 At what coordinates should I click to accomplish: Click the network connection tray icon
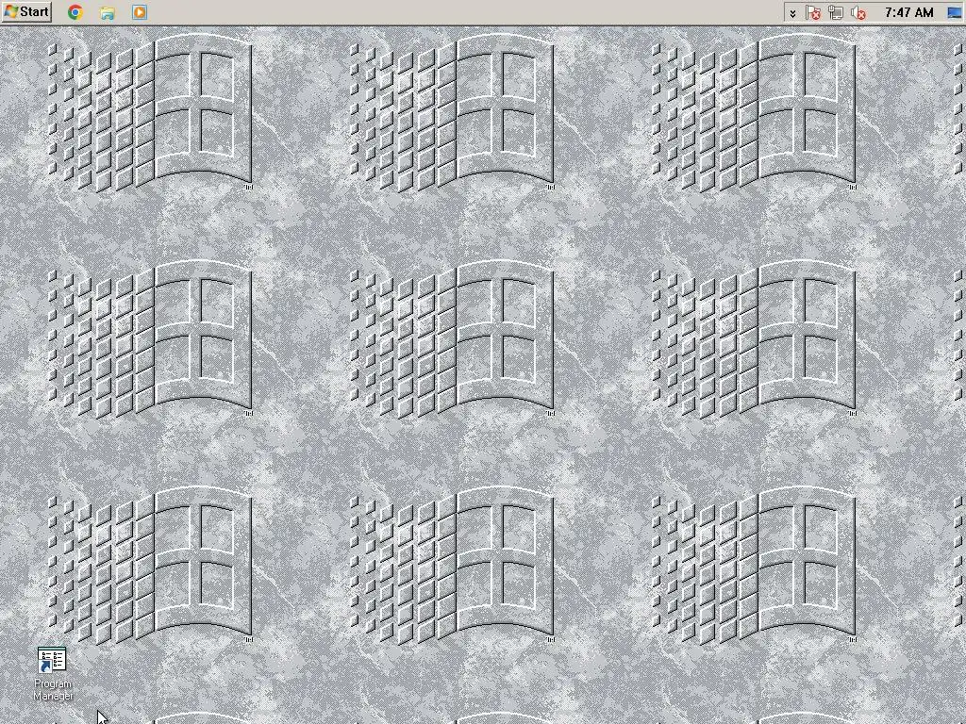(x=836, y=12)
